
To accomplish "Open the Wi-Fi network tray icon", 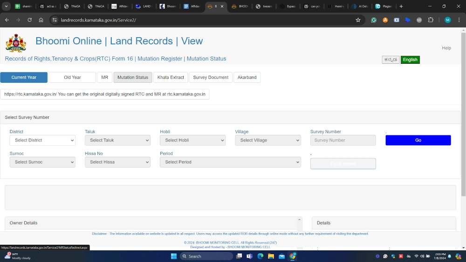I will pos(416,256).
